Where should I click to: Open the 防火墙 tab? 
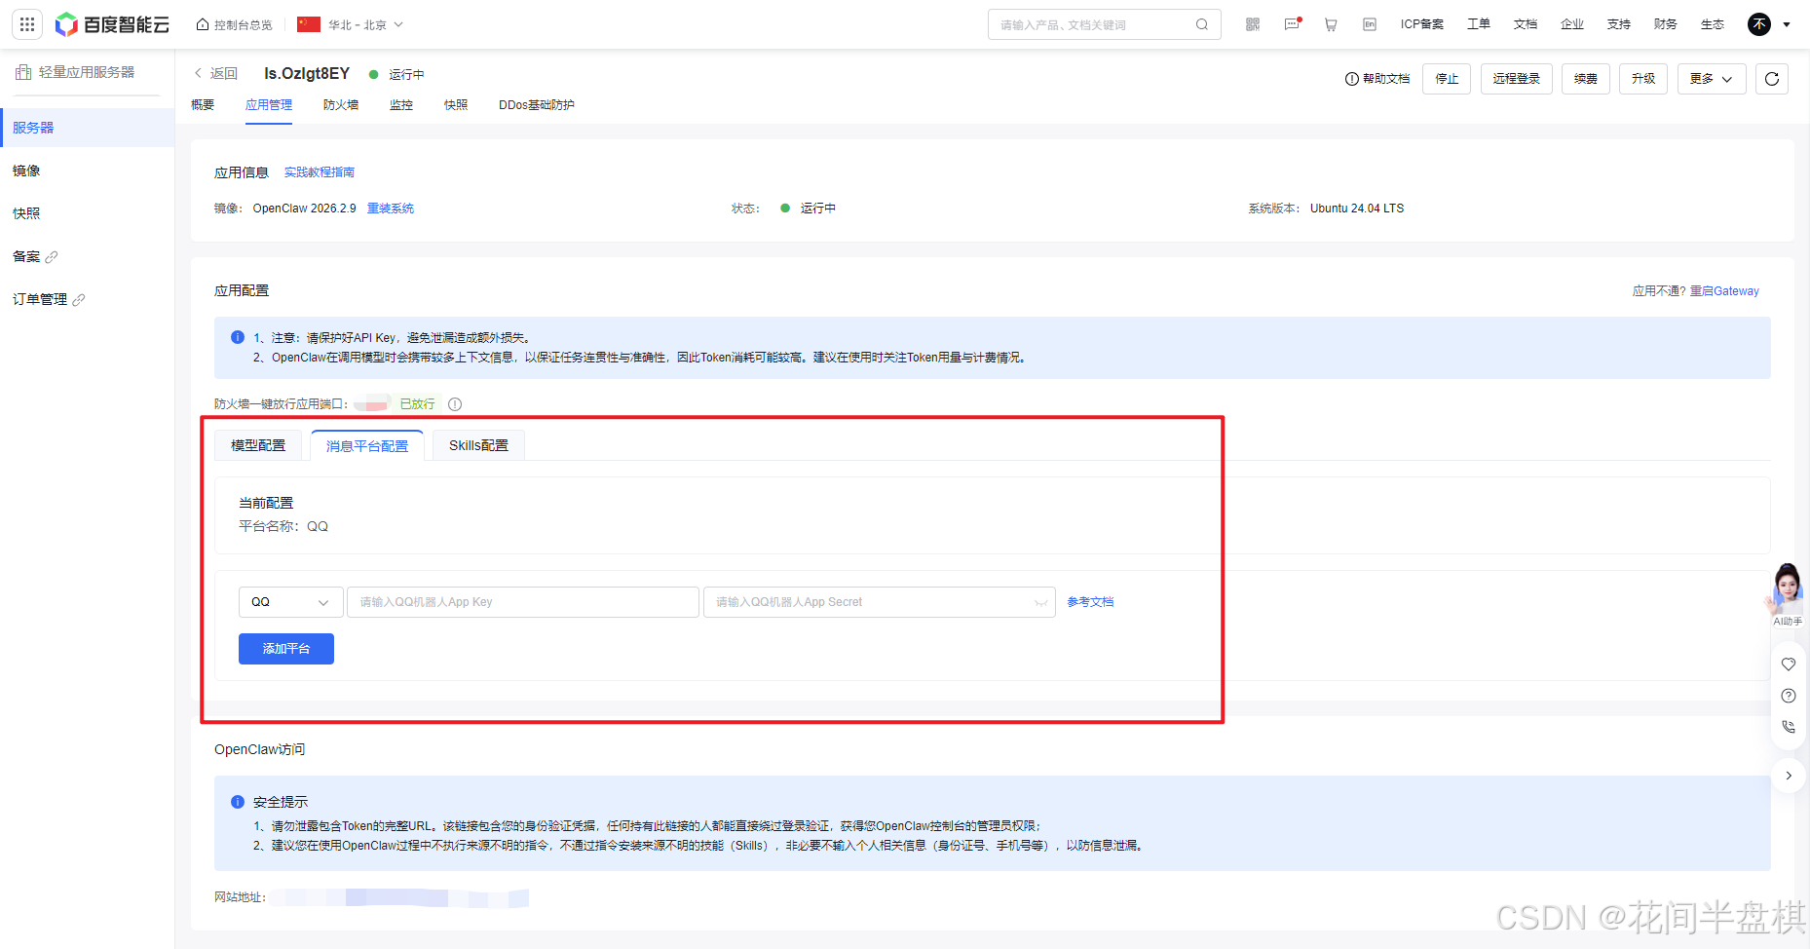coord(341,105)
